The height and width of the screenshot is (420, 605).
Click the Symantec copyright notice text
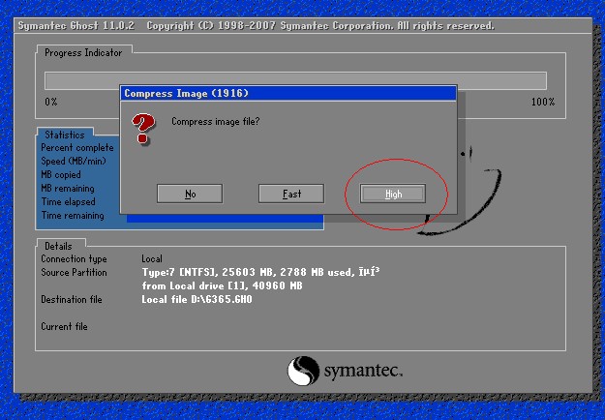click(320, 26)
